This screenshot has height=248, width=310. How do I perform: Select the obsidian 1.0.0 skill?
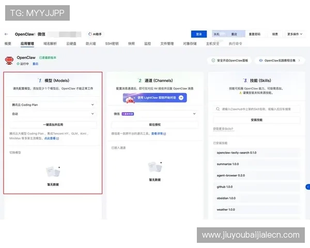pos(257,198)
